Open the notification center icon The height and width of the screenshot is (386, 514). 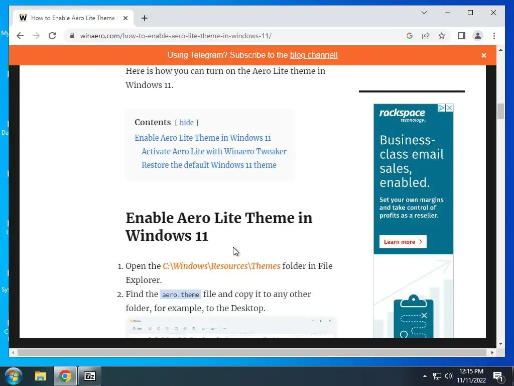498,376
